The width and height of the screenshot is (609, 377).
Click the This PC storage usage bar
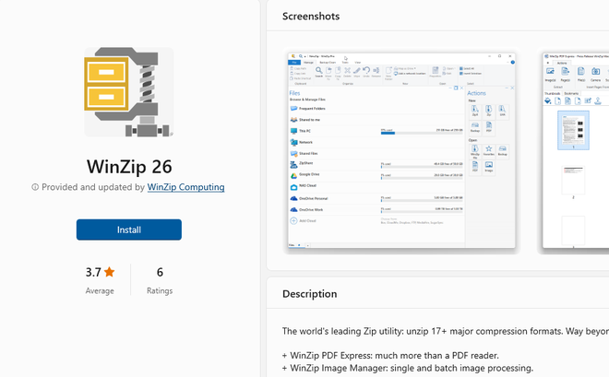[422, 133]
